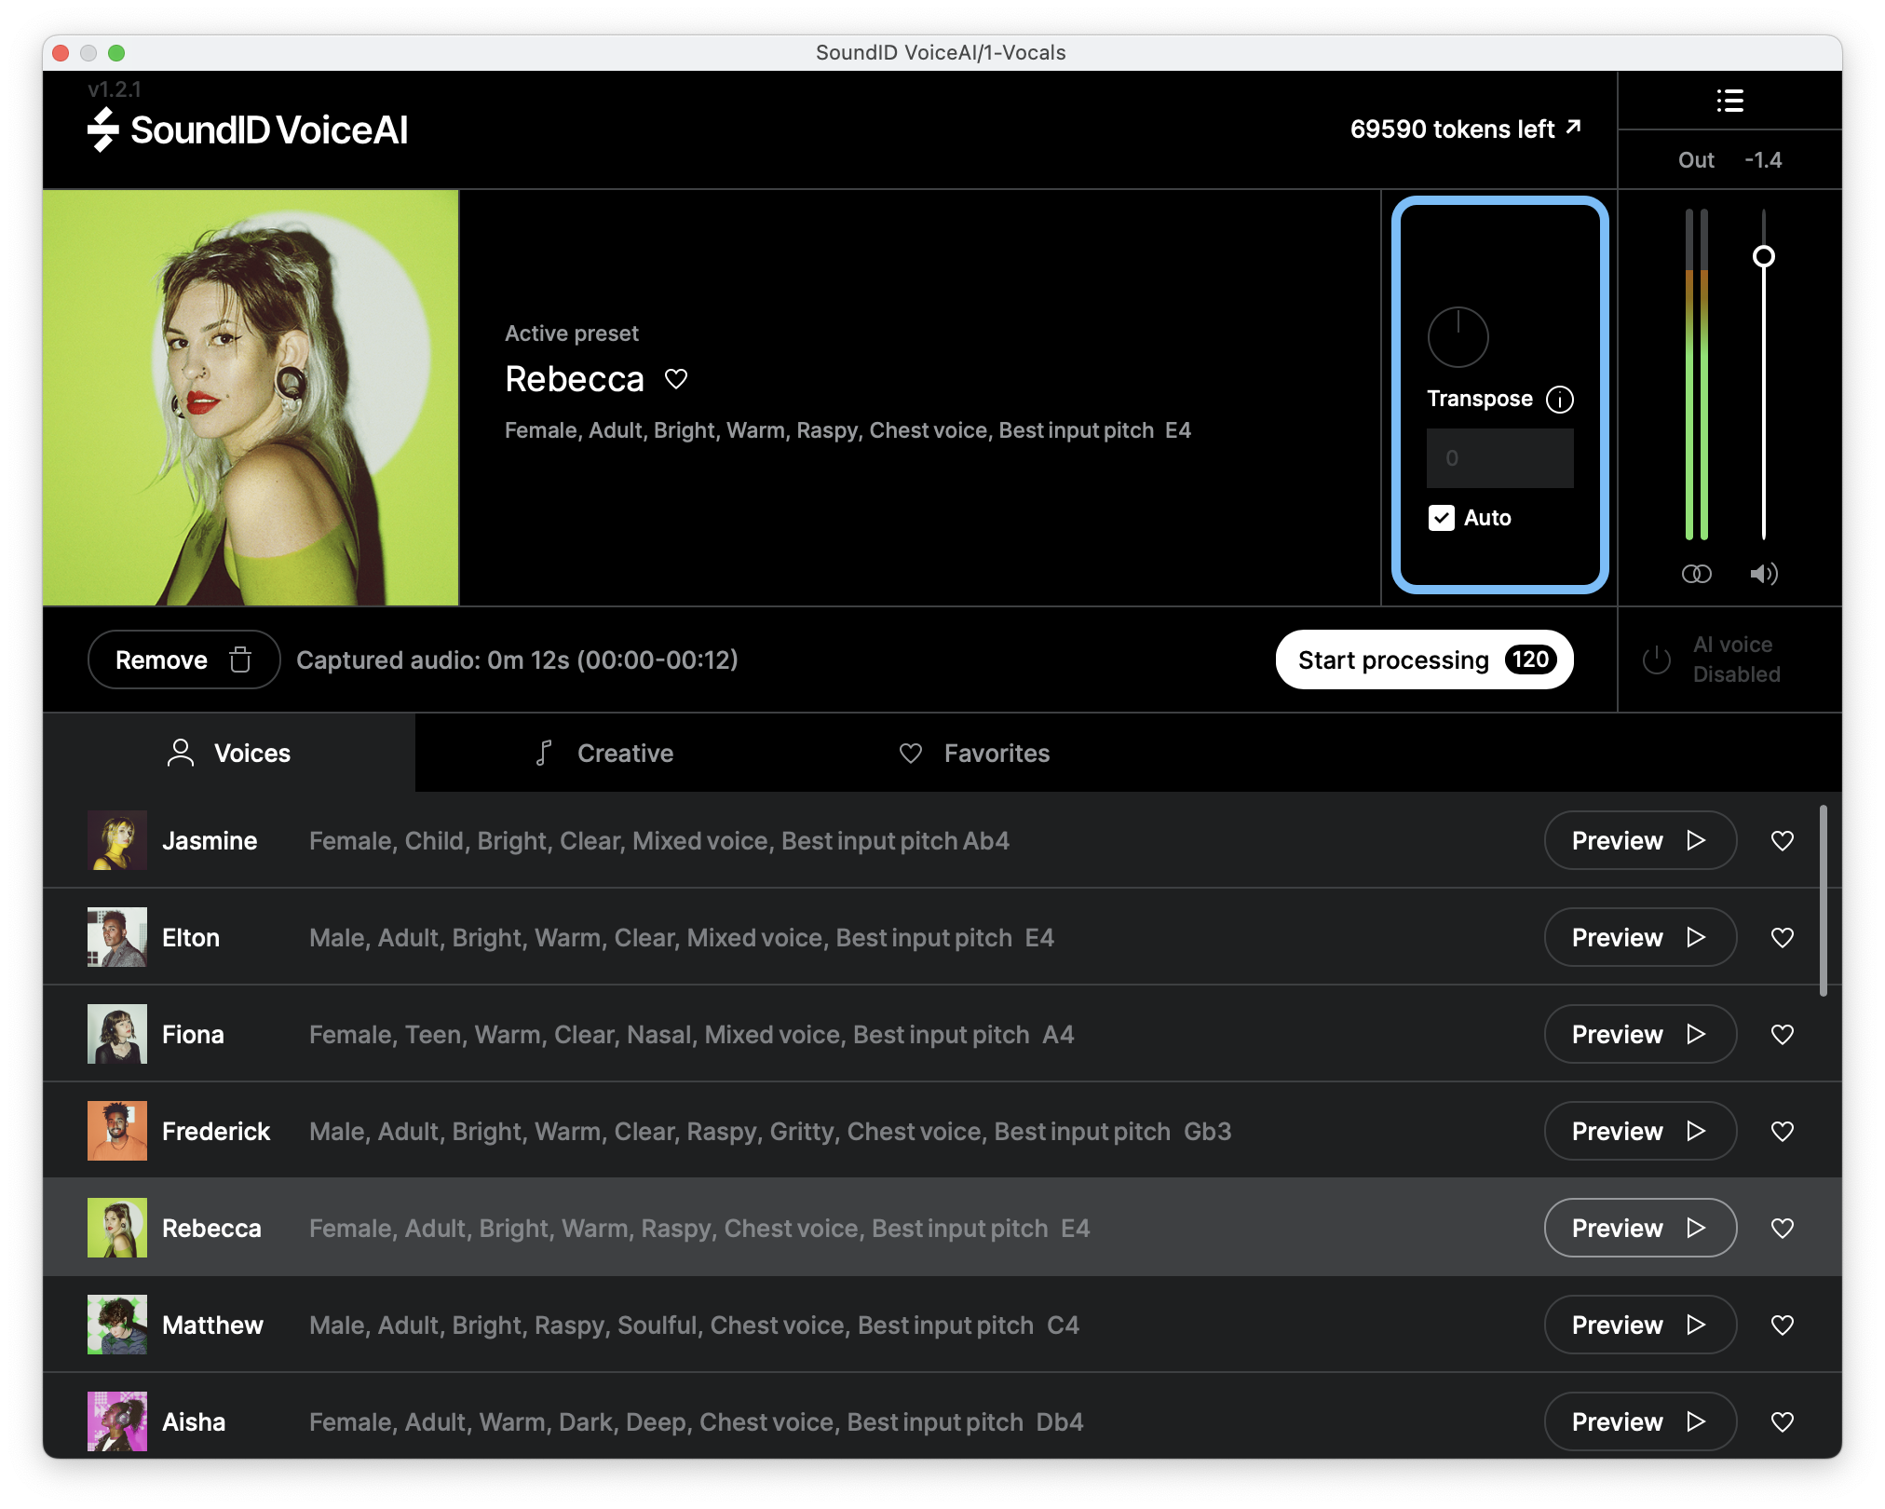
Task: Favorite the active Rebecca preset heart
Action: (676, 379)
